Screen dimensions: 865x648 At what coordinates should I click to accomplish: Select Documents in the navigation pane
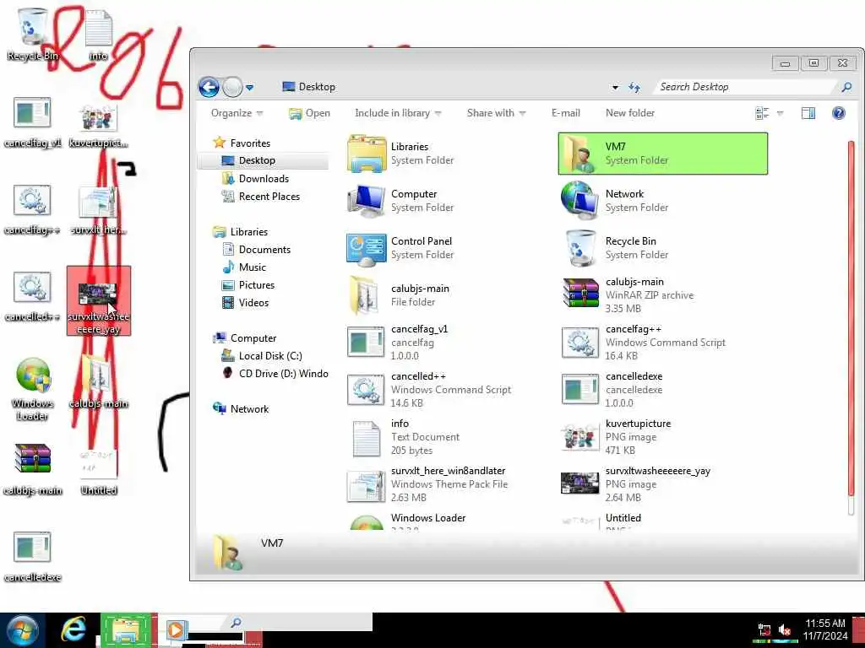tap(256, 250)
